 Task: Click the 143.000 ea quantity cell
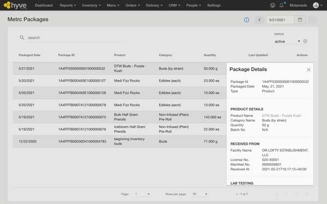click(212, 117)
